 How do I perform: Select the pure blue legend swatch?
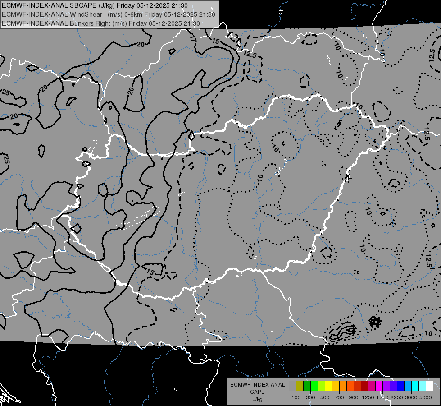401,386
